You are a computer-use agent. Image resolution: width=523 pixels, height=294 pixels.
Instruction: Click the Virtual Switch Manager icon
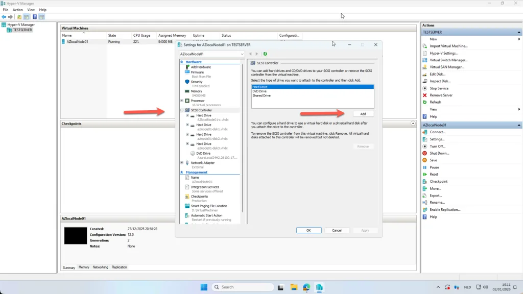click(x=425, y=60)
